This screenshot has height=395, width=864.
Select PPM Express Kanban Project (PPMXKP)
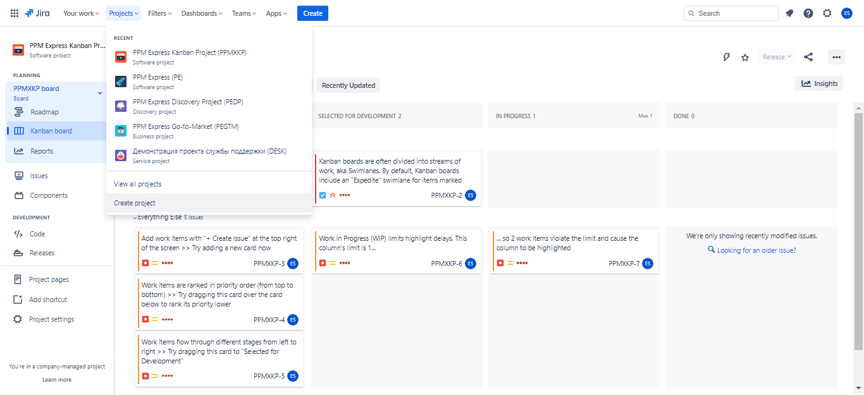pyautogui.click(x=209, y=57)
